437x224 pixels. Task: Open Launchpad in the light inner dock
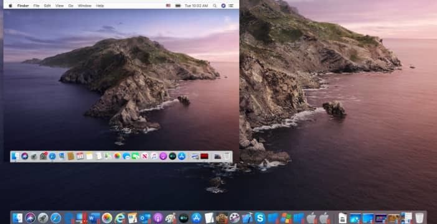34,156
